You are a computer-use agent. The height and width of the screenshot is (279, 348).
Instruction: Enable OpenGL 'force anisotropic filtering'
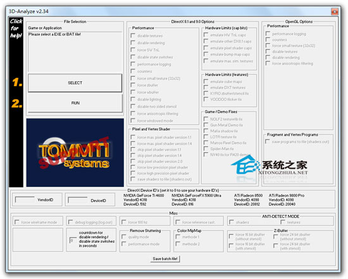click(x=268, y=63)
